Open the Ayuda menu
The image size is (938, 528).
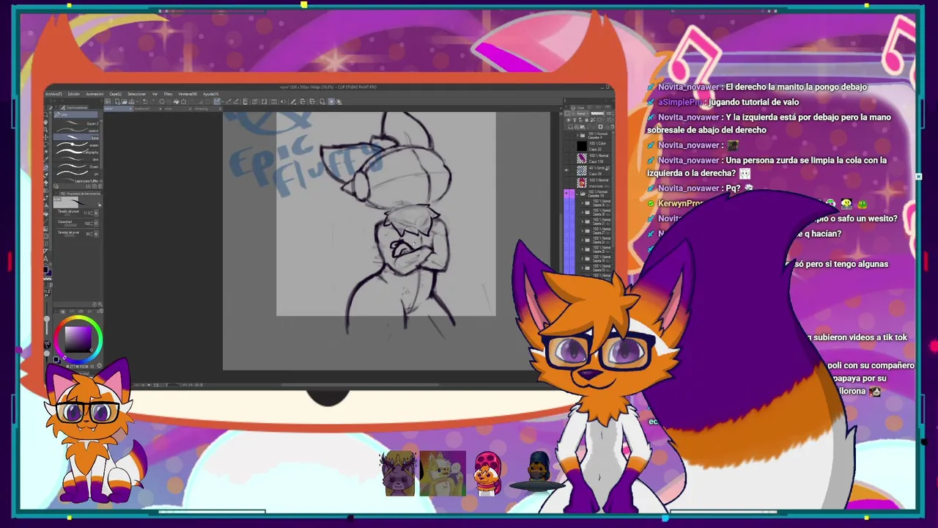[x=210, y=94]
